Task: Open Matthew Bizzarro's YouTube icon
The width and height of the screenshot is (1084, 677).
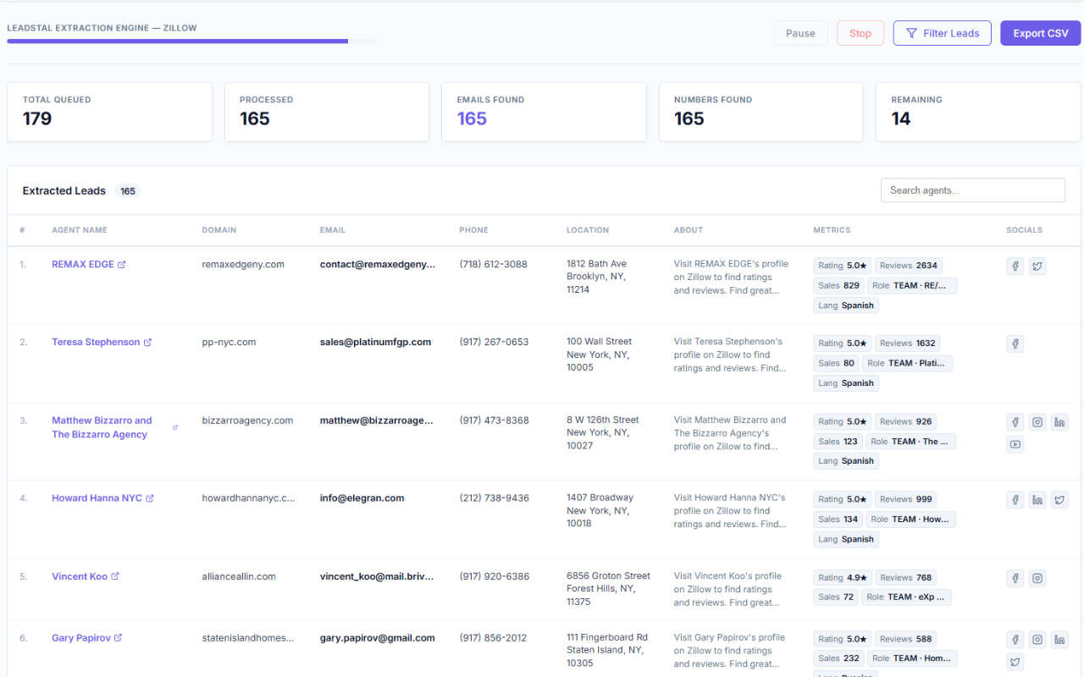Action: tap(1015, 444)
